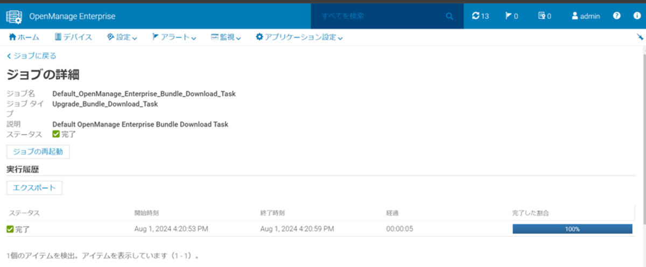
Task: Click the device icon beside デバイス
Action: (58, 37)
